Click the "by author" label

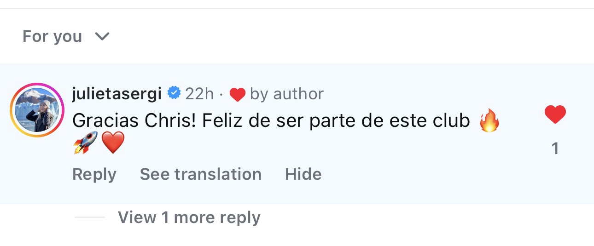tap(286, 94)
